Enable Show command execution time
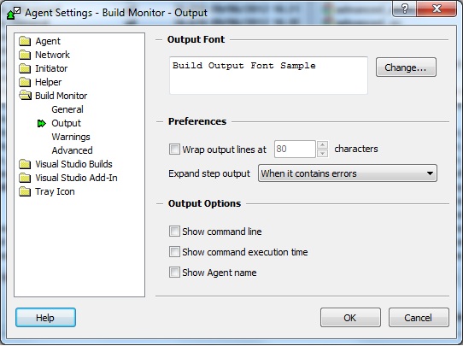 tap(174, 252)
